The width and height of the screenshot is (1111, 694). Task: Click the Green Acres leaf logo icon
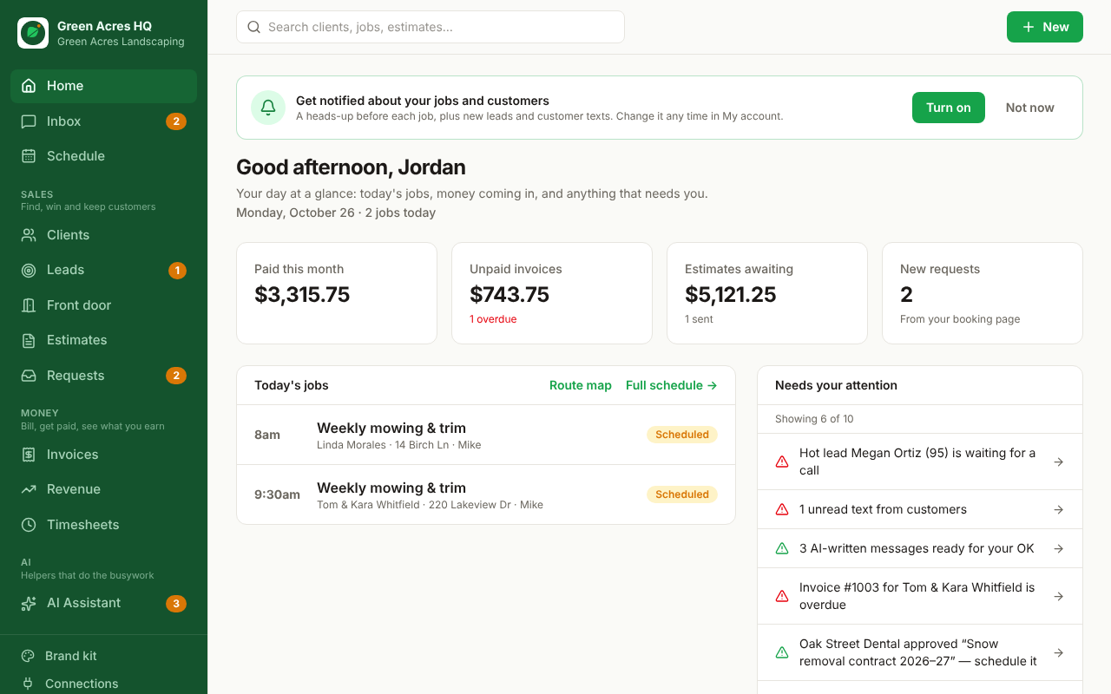point(33,33)
